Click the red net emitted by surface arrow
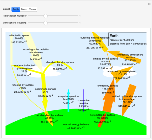Image resolution: width=152 pixels, height=140 pixels. pyautogui.click(x=100, y=122)
